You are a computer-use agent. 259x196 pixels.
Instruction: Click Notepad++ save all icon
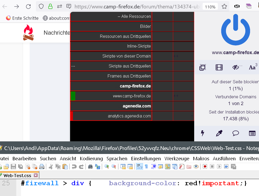[20, 167]
